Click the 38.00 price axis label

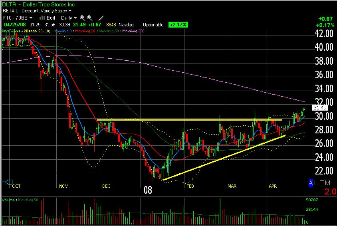pyautogui.click(x=324, y=61)
